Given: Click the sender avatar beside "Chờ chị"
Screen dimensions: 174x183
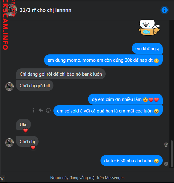Looking at the screenshot, I should tap(9, 142).
